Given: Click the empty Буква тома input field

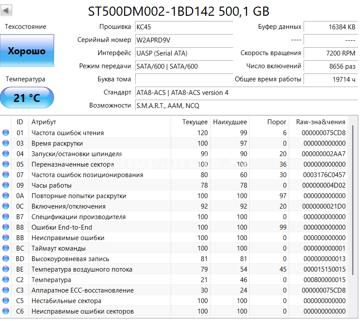Looking at the screenshot, I should [184, 79].
